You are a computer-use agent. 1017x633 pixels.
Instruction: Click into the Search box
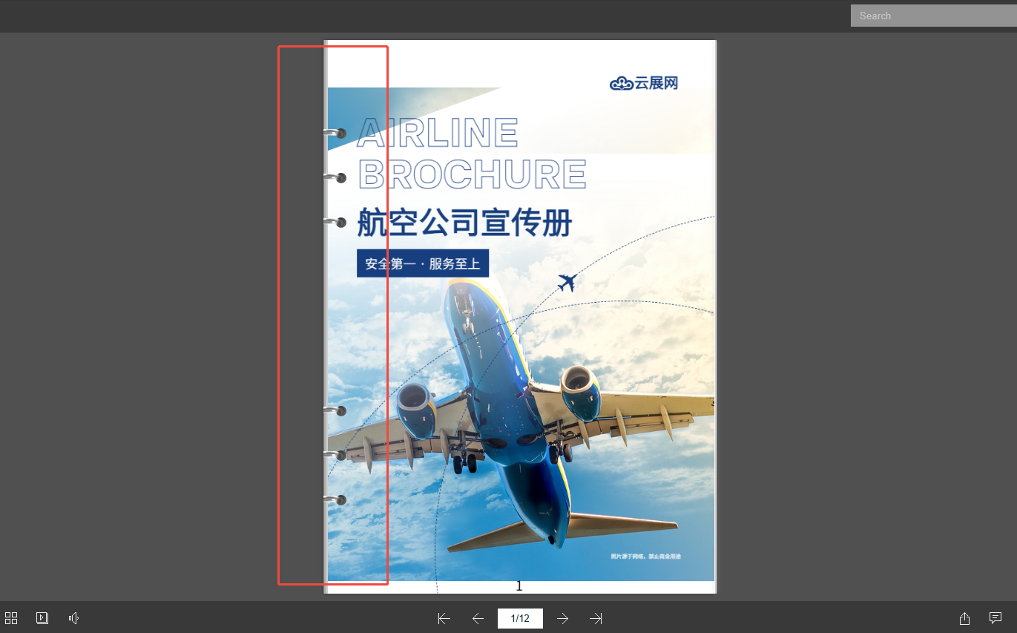933,16
